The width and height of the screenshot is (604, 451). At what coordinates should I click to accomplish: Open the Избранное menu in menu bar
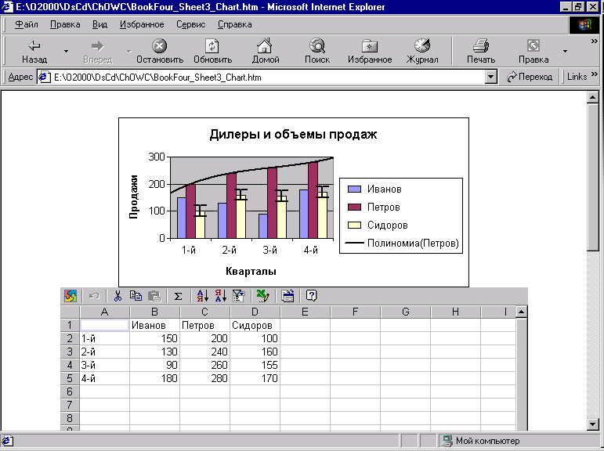(142, 24)
